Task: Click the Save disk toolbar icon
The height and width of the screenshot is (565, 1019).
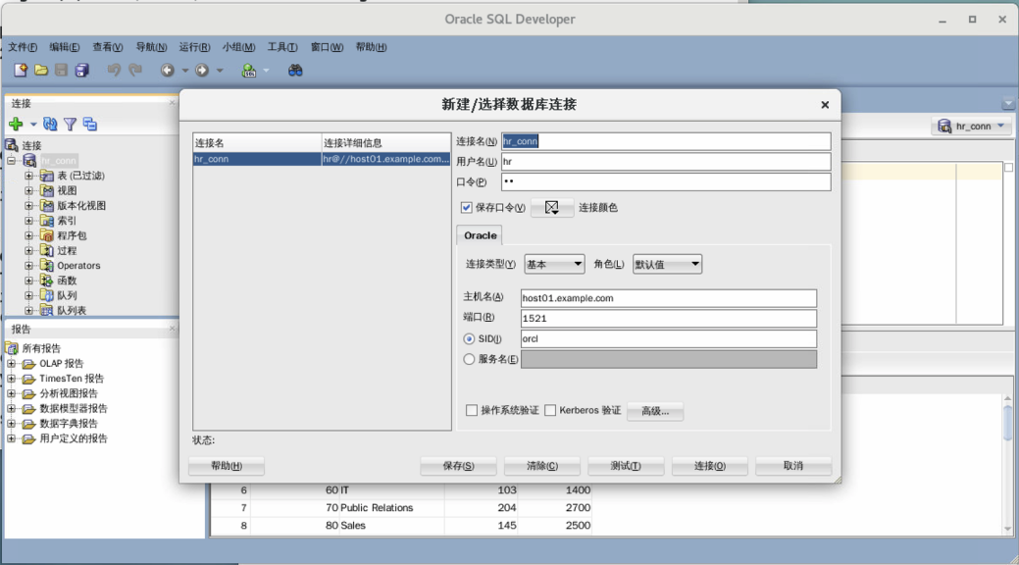Action: tap(61, 71)
